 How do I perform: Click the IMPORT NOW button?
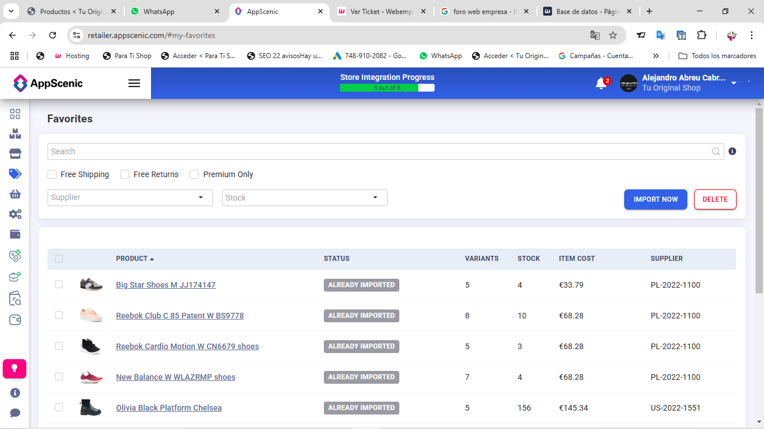tap(655, 199)
